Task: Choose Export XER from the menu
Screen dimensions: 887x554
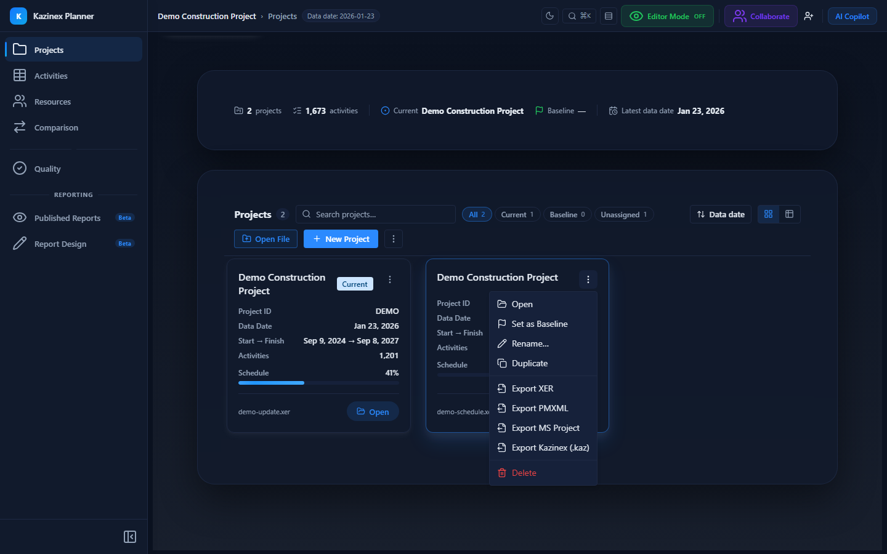Action: [x=543, y=388]
